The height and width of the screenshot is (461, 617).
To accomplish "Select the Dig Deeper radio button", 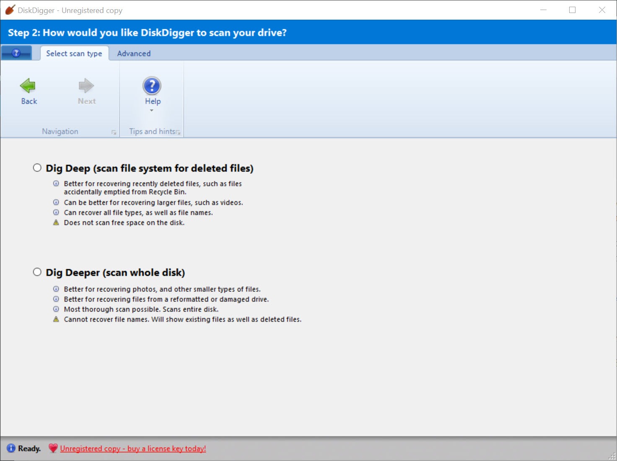I will 37,272.
